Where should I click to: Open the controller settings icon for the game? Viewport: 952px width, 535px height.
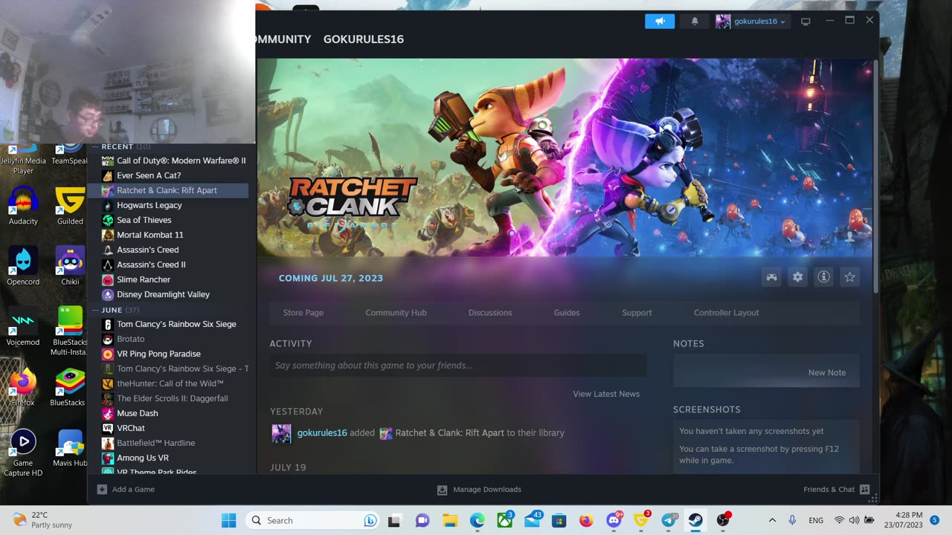point(772,277)
